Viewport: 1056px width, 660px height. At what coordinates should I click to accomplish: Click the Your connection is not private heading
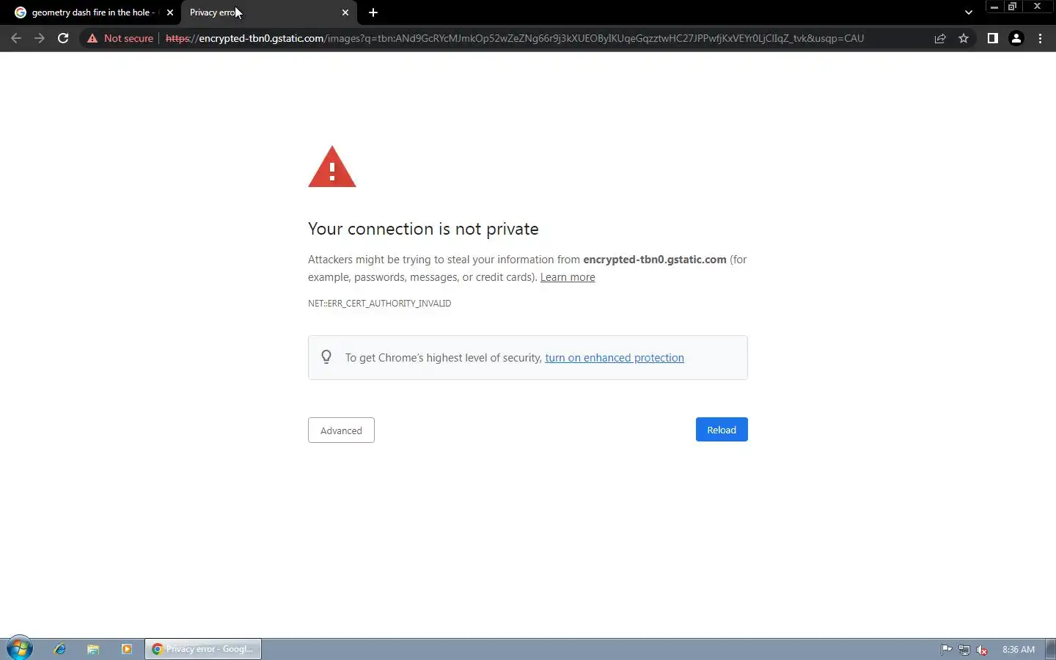(423, 229)
